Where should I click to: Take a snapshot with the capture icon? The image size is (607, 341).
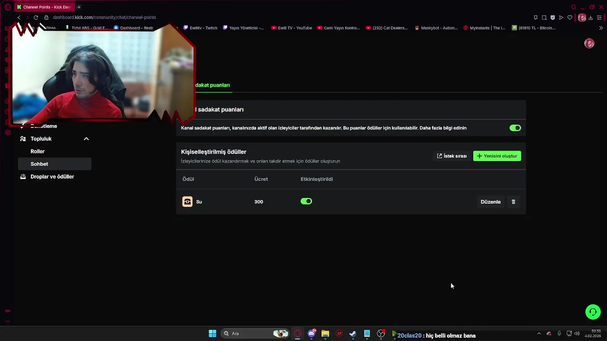coord(544,18)
